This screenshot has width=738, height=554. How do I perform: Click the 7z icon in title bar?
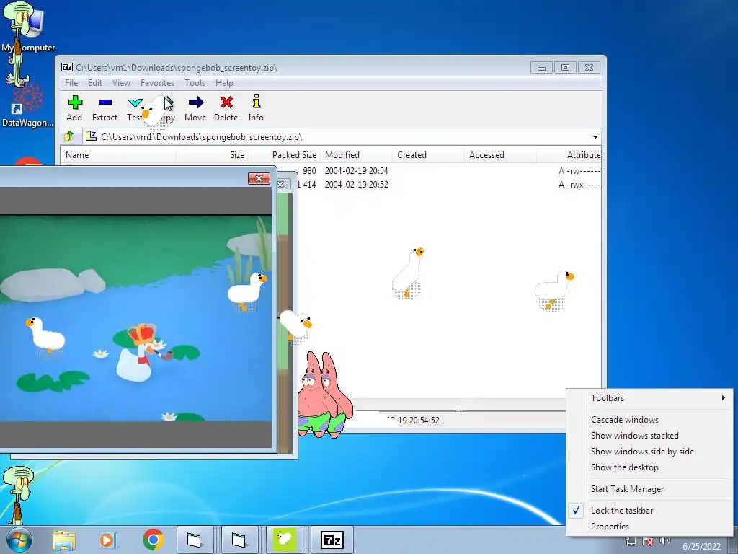pyautogui.click(x=67, y=67)
